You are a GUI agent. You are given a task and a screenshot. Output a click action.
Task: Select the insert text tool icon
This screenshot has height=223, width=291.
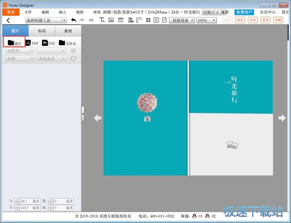coord(102,20)
